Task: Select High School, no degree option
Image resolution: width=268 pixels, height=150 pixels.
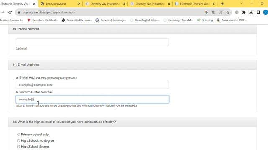Action: 18,140
